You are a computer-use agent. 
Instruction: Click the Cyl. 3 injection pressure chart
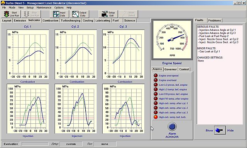[x=123, y=109]
